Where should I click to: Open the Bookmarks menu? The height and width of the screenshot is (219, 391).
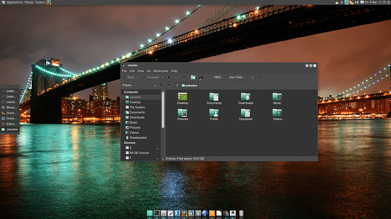coord(161,71)
